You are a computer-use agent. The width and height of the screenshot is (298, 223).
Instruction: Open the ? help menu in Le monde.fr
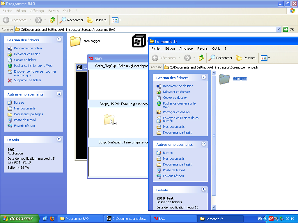(226, 48)
